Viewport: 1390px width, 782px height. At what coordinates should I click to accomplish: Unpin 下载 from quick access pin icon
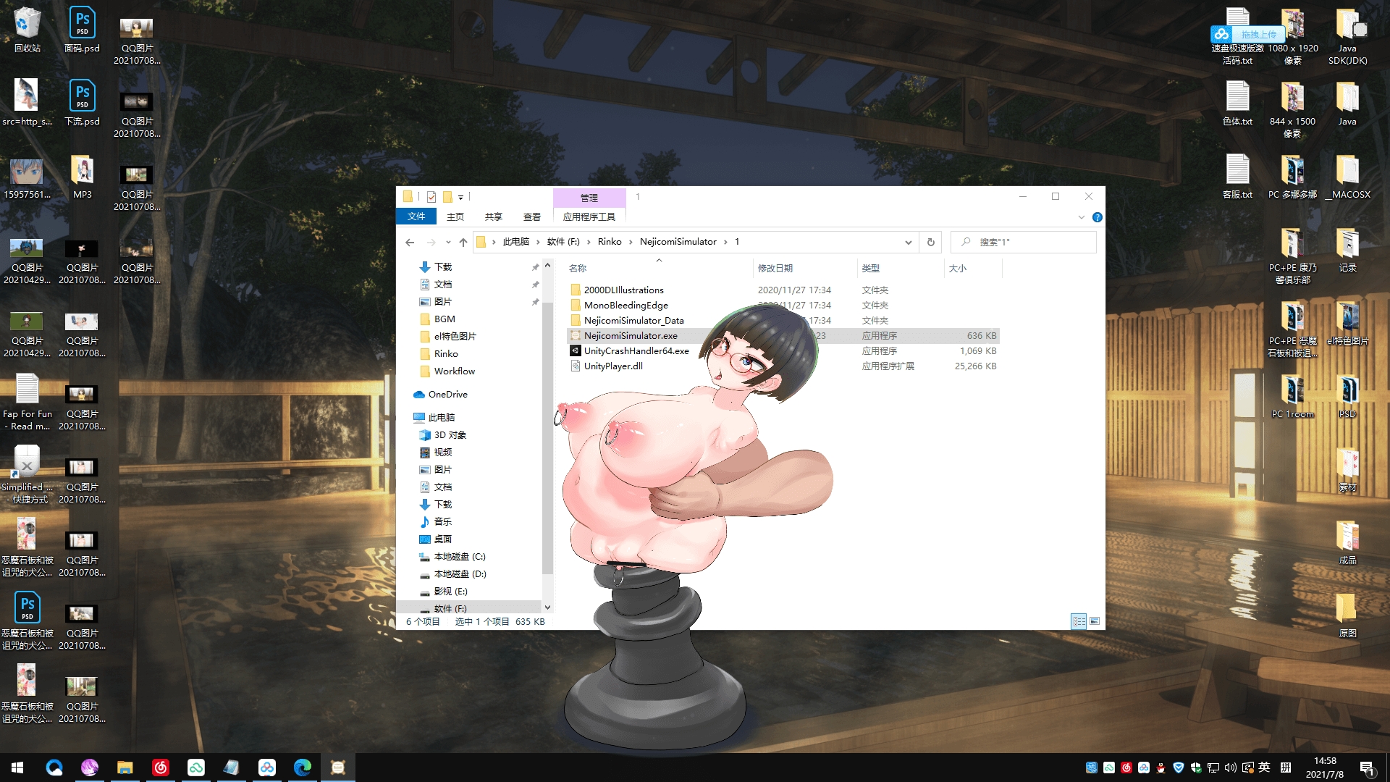pyautogui.click(x=535, y=267)
